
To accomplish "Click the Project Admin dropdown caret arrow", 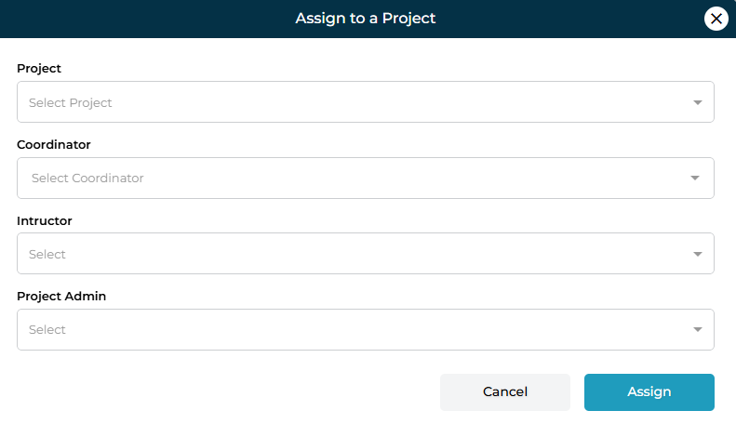I will [698, 329].
